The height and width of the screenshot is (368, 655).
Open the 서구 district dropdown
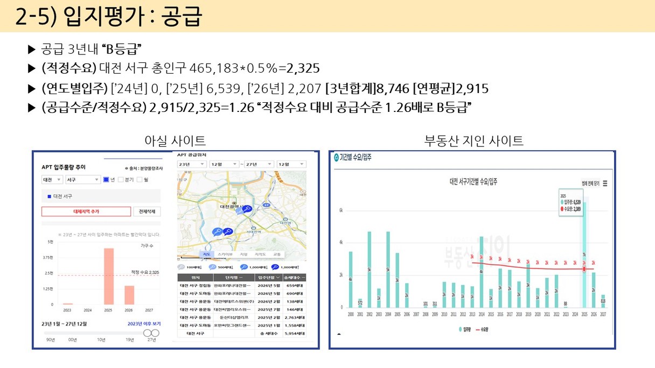(82, 180)
